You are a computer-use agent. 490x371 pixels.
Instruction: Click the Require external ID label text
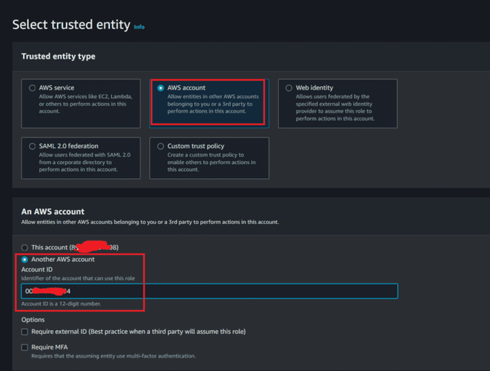coord(138,332)
